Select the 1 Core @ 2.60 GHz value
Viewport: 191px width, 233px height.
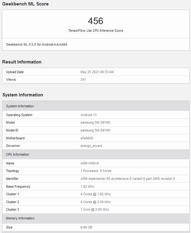pos(95,209)
